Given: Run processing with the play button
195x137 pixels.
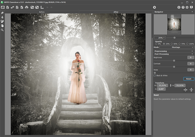Looking at the screenshot, I should coord(154,7).
